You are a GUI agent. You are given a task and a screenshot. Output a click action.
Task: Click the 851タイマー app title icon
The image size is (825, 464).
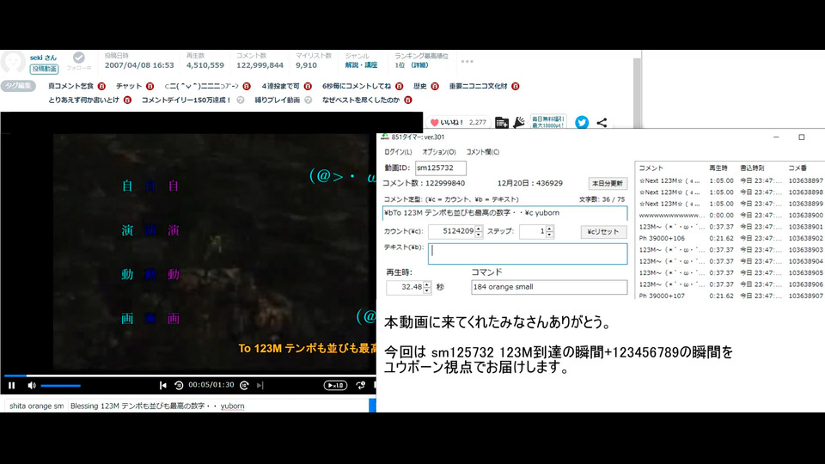[385, 137]
